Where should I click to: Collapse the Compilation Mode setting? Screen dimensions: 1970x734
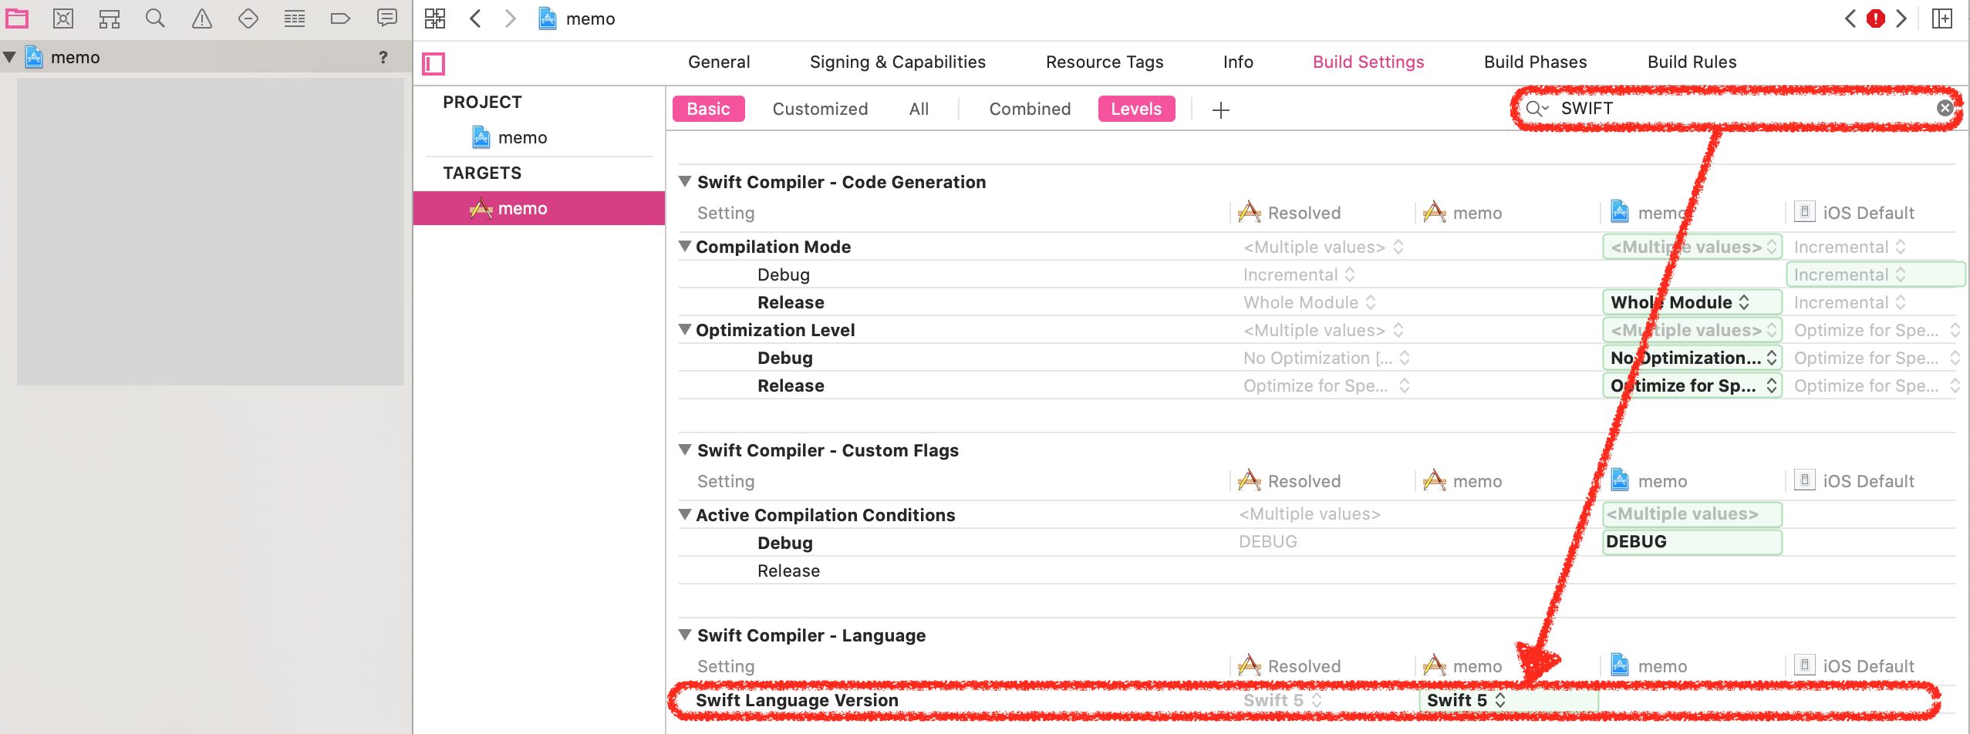tap(685, 247)
